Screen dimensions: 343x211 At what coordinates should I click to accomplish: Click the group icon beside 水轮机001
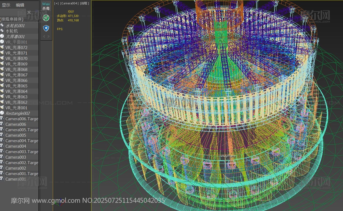click(x=2, y=25)
